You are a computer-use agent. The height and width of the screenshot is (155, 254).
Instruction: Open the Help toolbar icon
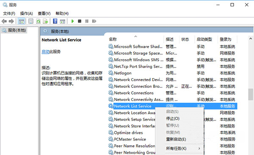(55, 21)
